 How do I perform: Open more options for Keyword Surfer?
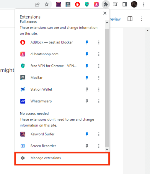pos(99,134)
